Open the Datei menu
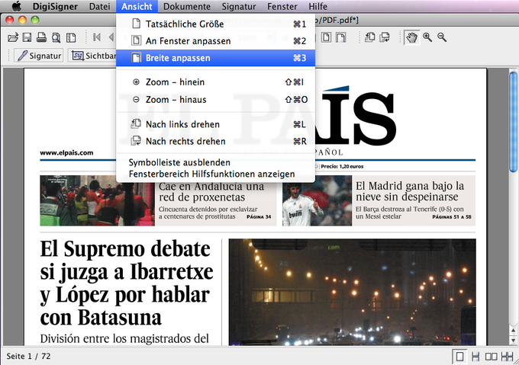Screen dimensions: 519x365 pos(100,6)
